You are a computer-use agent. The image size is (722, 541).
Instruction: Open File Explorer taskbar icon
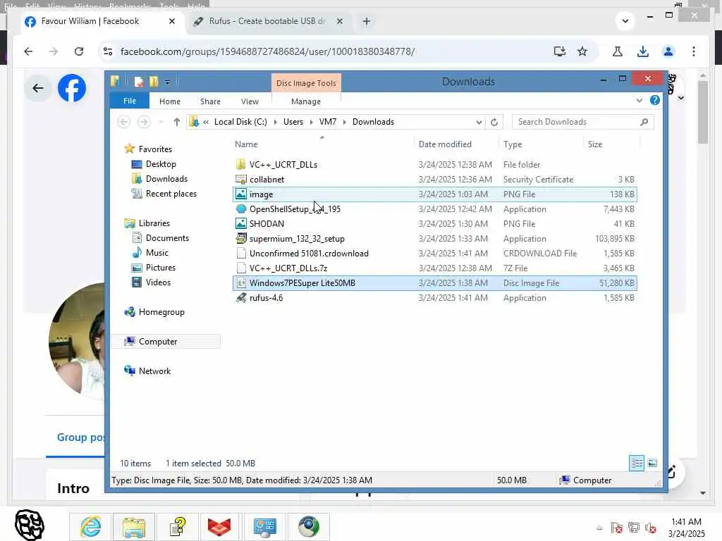coord(133,526)
